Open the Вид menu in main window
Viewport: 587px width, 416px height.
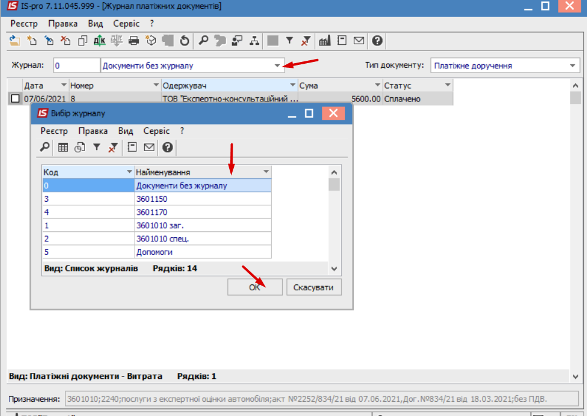(x=96, y=24)
